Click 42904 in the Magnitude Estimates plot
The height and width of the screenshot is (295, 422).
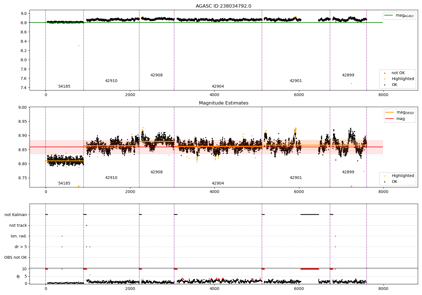(218, 183)
